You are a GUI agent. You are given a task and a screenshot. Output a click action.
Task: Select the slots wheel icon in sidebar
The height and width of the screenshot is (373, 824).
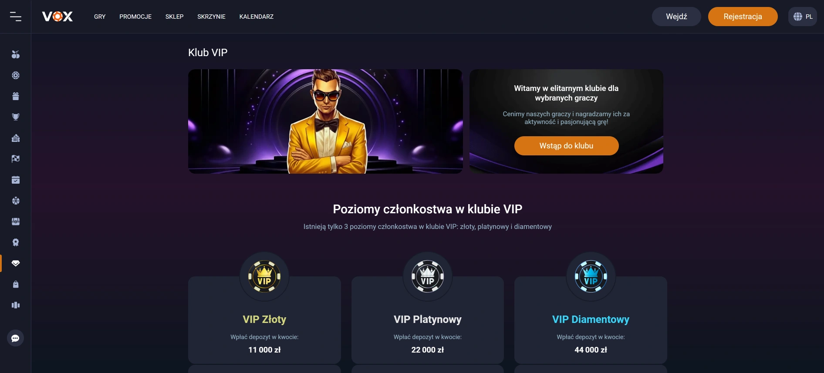(x=16, y=75)
